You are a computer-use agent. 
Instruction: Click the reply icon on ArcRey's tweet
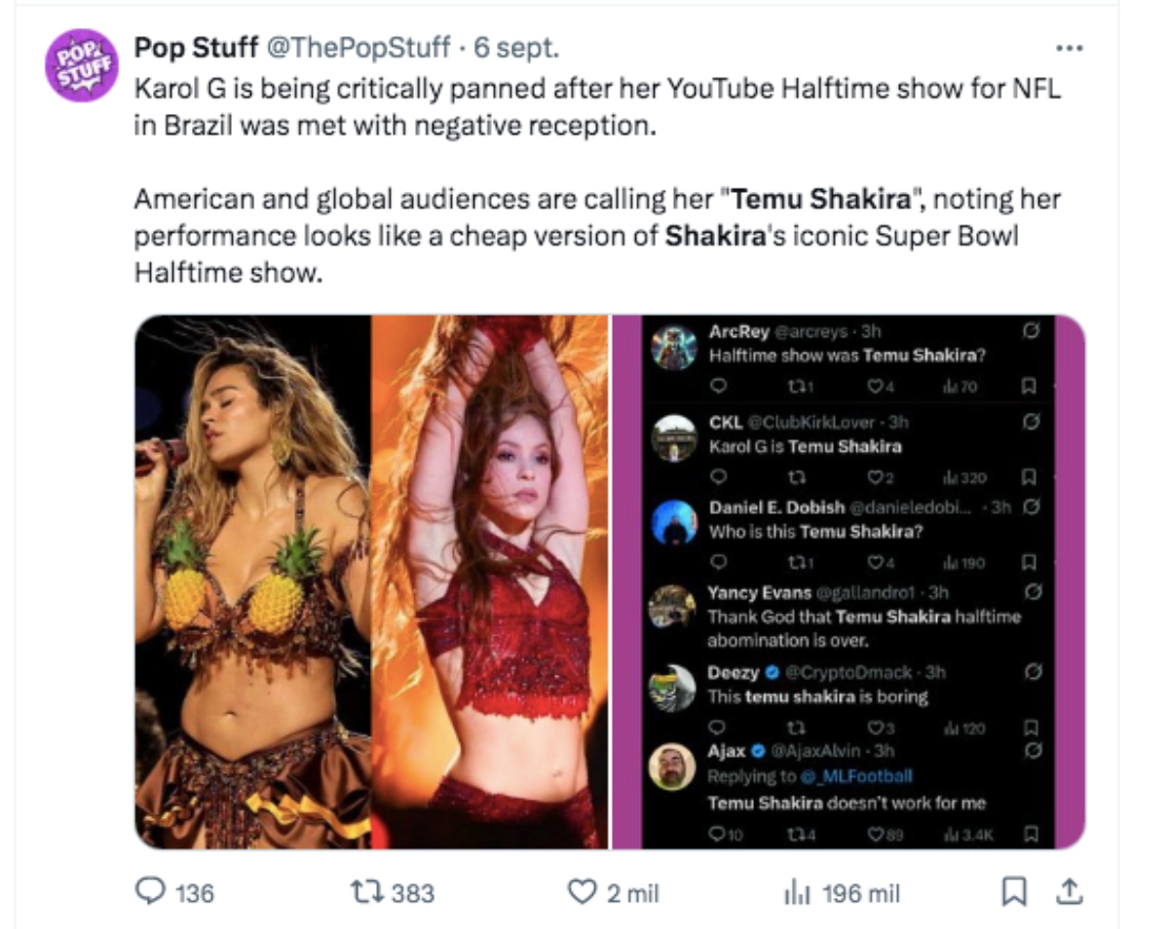[719, 385]
